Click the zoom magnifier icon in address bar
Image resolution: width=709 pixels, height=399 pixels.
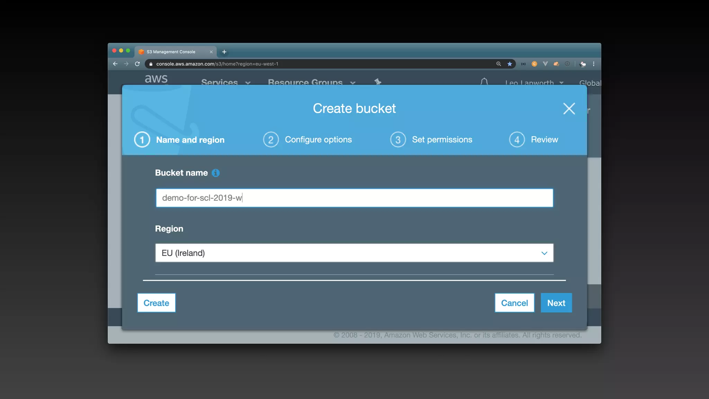499,64
